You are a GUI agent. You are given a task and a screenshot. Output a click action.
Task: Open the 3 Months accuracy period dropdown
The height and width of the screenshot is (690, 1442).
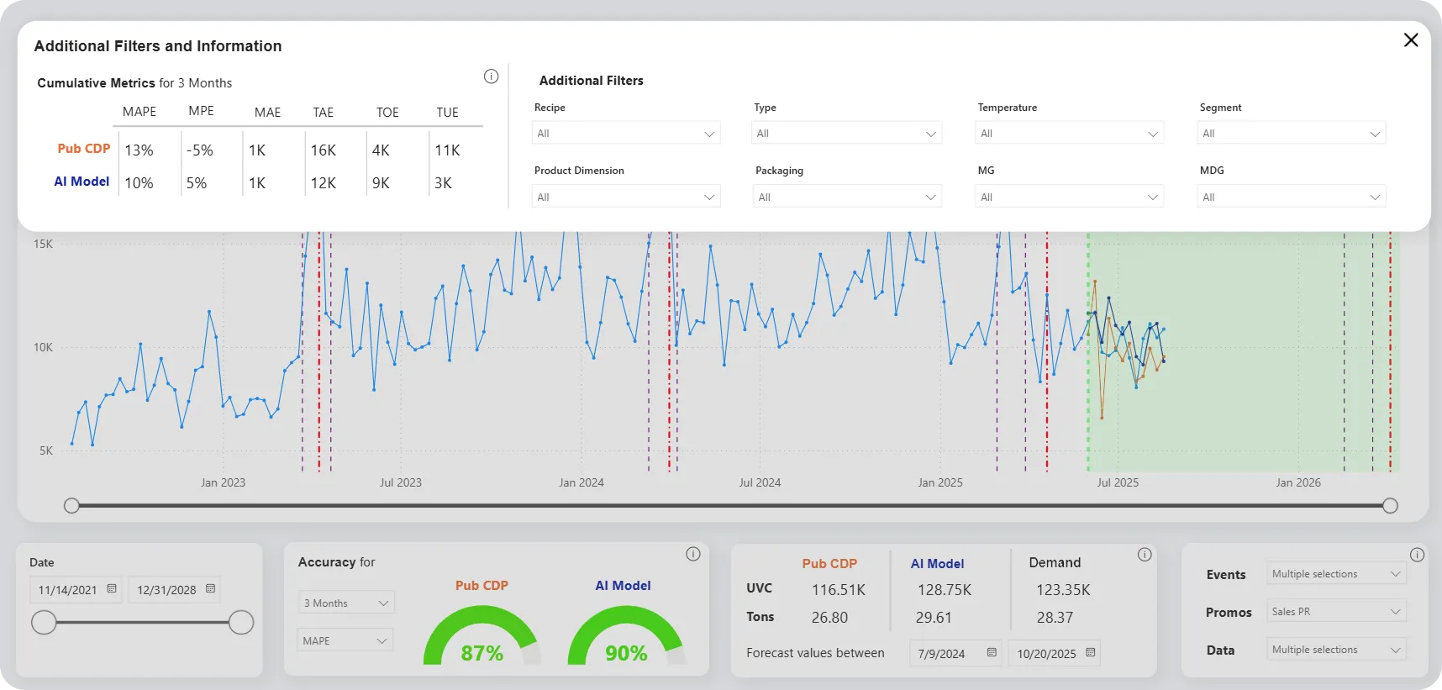pos(346,603)
